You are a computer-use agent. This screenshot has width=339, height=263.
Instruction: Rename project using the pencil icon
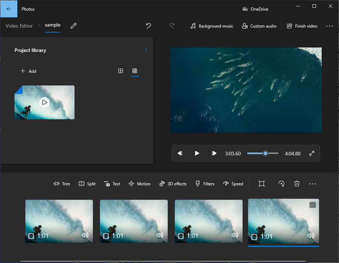(73, 26)
